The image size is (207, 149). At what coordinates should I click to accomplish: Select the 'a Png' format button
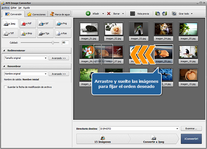click(63, 24)
